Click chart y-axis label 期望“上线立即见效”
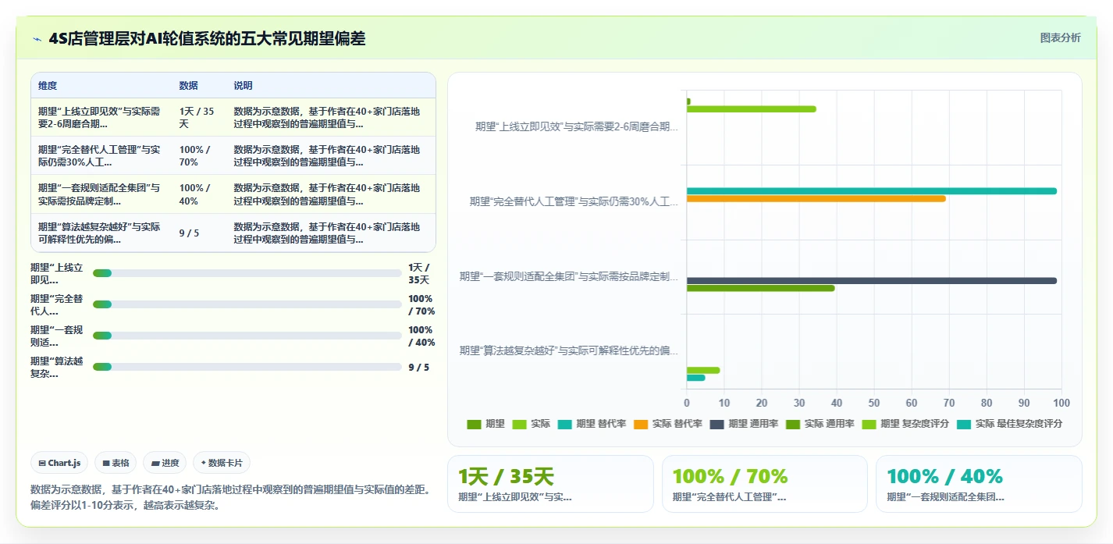1113x544 pixels. (x=577, y=126)
